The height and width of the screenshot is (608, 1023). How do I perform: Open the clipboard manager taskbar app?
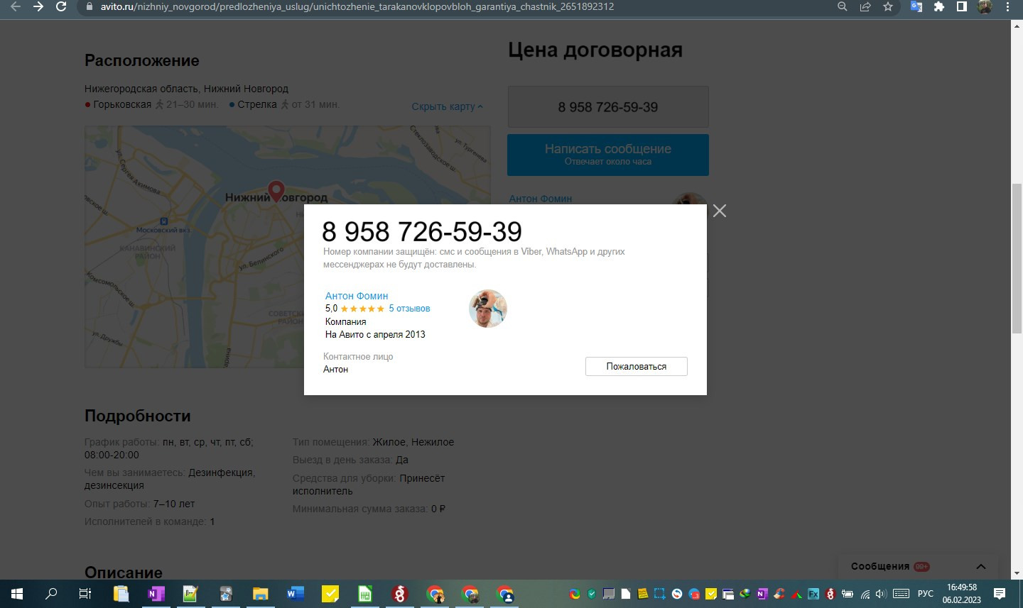click(121, 594)
